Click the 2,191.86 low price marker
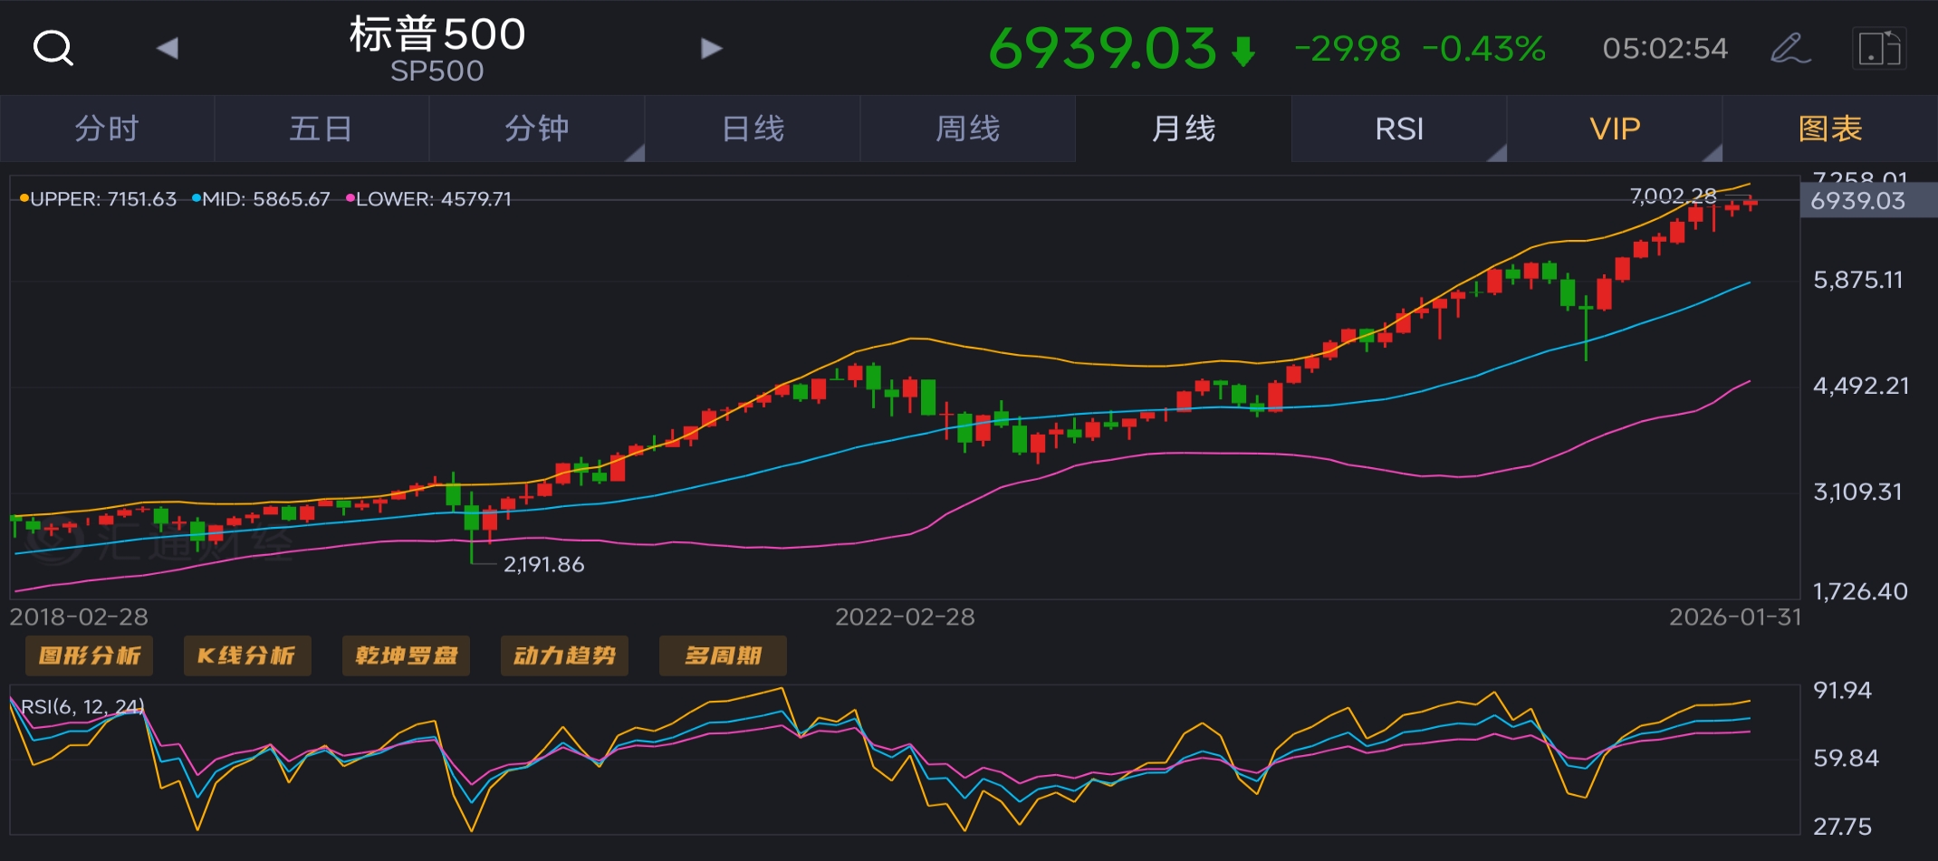The height and width of the screenshot is (861, 1938). [544, 565]
